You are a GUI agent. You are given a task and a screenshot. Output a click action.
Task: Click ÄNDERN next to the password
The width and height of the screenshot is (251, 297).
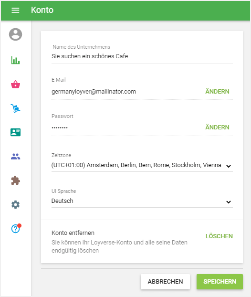click(217, 127)
